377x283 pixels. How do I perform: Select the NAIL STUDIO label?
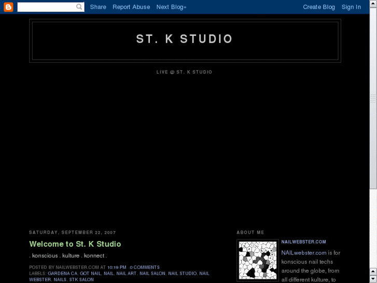tap(182, 273)
